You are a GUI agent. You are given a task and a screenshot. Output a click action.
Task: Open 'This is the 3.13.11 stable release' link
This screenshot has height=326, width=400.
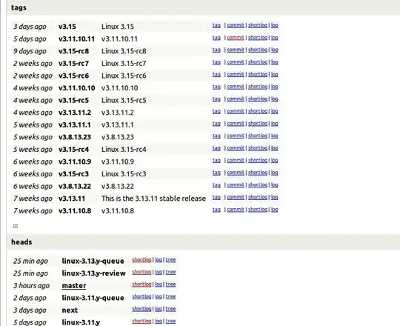[153, 199]
